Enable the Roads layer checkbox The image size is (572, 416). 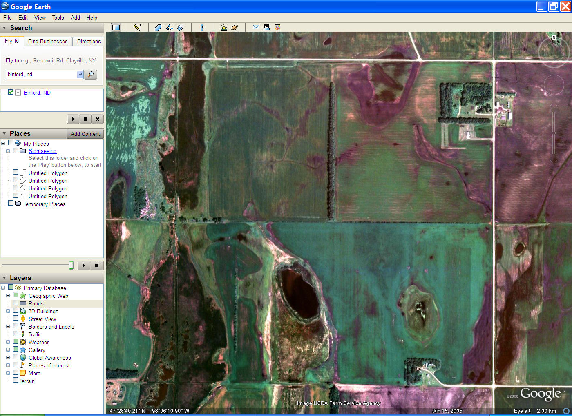(x=16, y=303)
